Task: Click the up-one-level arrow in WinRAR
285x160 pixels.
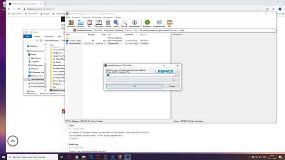Action: coord(68,30)
